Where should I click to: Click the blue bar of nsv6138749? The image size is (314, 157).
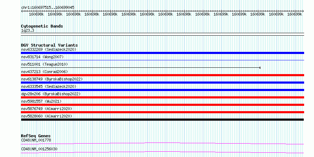[162, 83]
